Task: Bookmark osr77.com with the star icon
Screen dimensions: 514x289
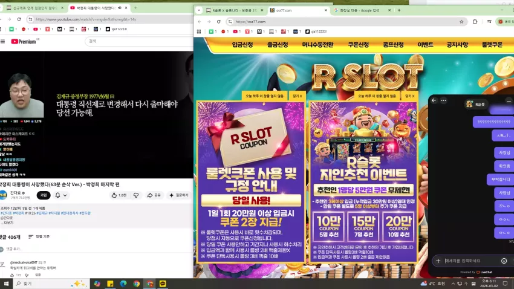Action: pos(461,22)
